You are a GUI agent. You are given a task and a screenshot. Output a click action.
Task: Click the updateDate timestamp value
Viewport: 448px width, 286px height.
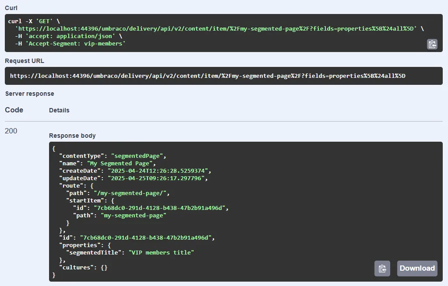158,178
